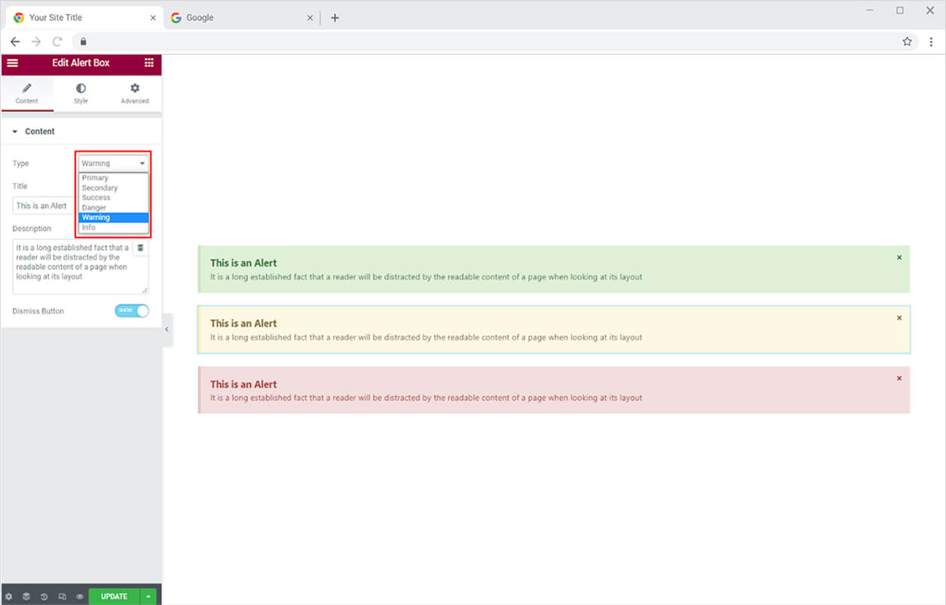Viewport: 946px width, 605px height.
Task: Dismiss the red danger alert
Action: click(899, 378)
